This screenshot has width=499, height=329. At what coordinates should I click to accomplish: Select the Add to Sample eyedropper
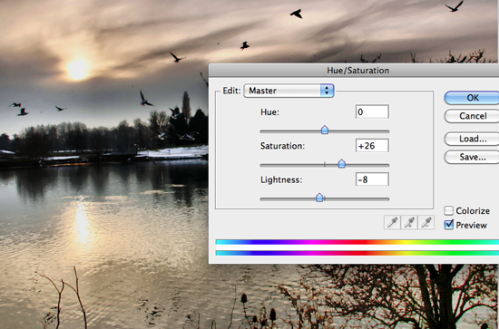[409, 222]
